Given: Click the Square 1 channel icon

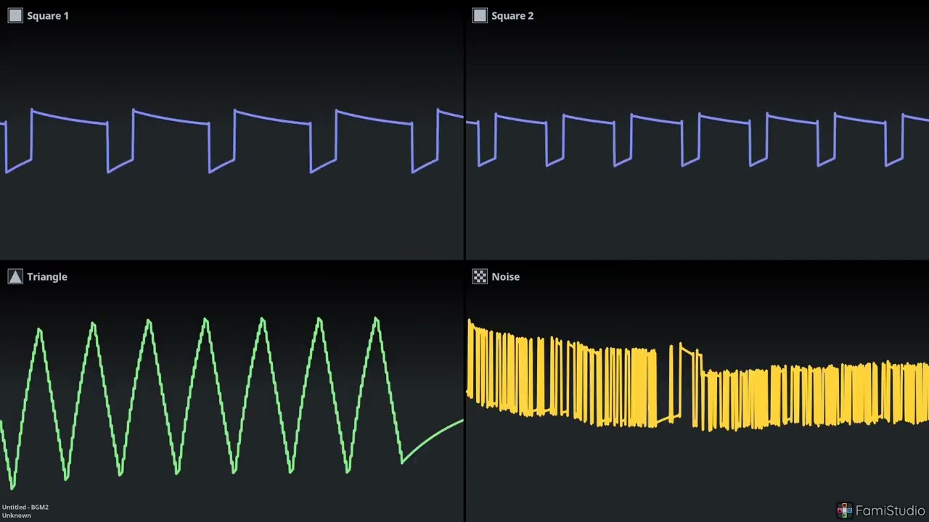Looking at the screenshot, I should pos(15,15).
